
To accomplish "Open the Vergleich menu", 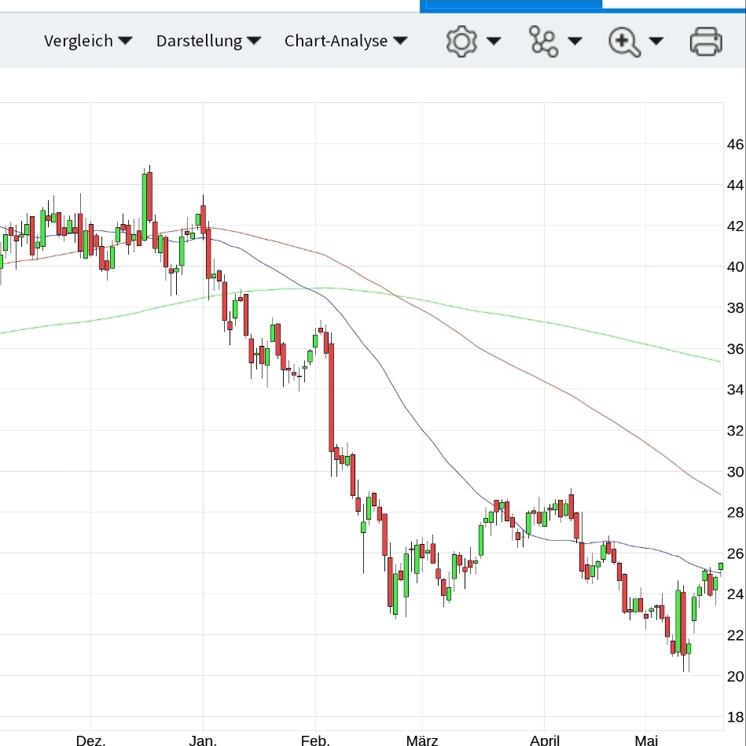I will point(88,41).
